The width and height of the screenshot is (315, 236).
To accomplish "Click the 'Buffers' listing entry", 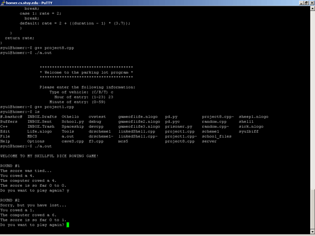I will [x=9, y=122].
